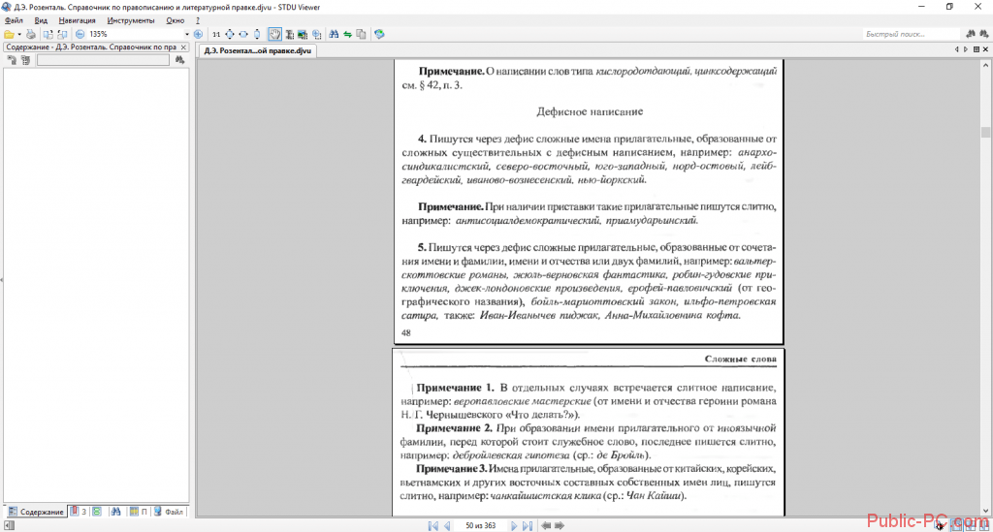Image resolution: width=993 pixels, height=532 pixels.
Task: Click the green swap arrows icon
Action: click(348, 34)
